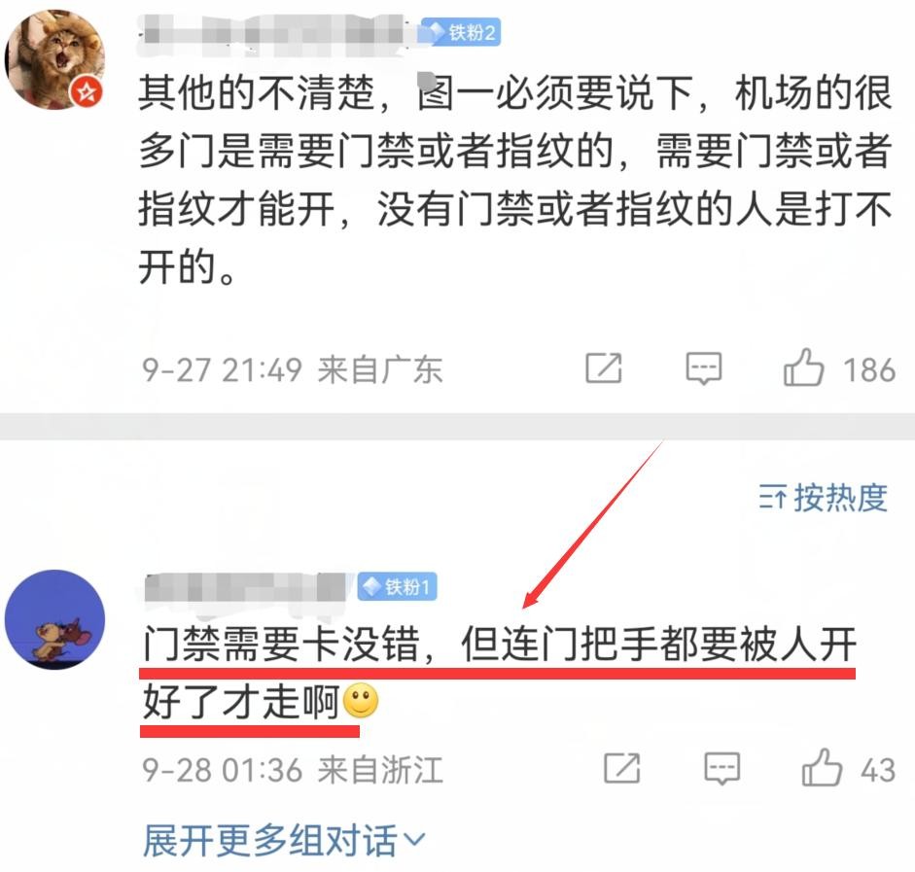Screen dimensions: 915x872
Task: Tap the share icon on the 9-28 comment
Action: [621, 768]
